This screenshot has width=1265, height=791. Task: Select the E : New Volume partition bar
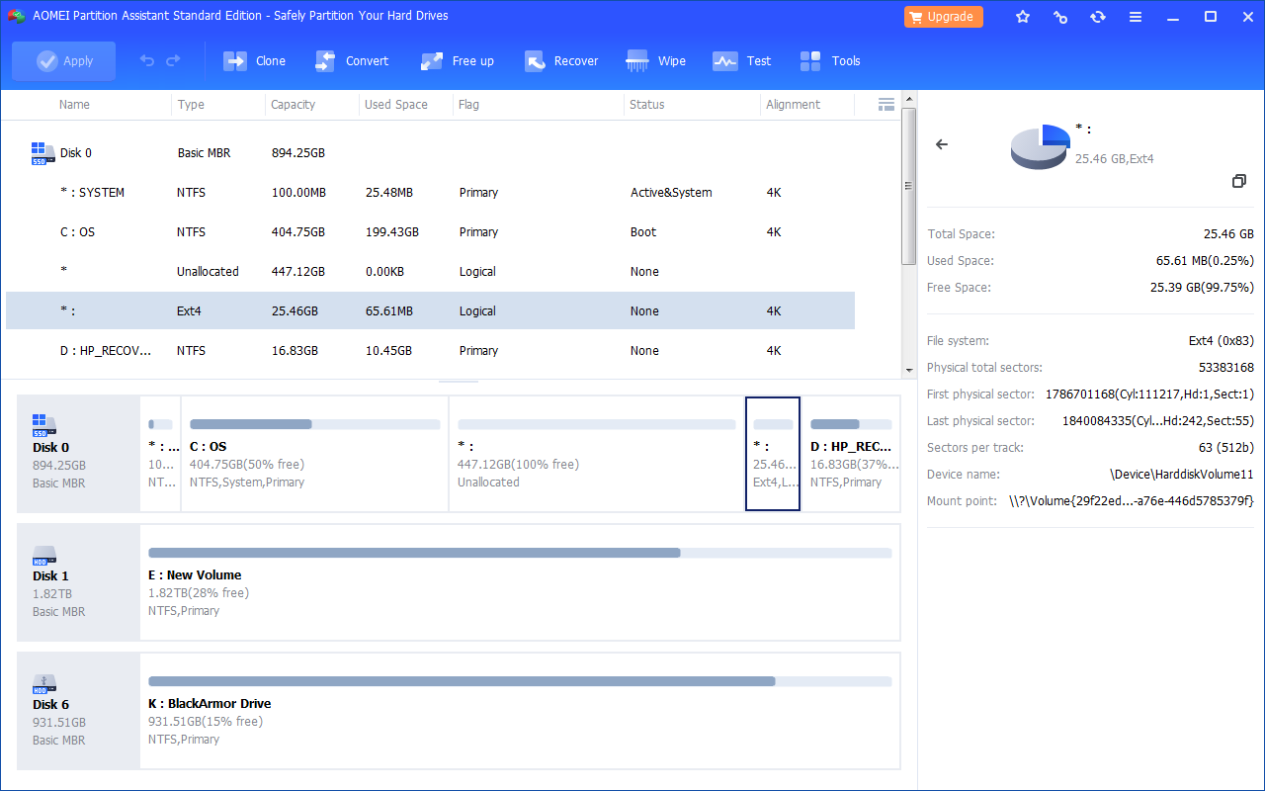[520, 582]
